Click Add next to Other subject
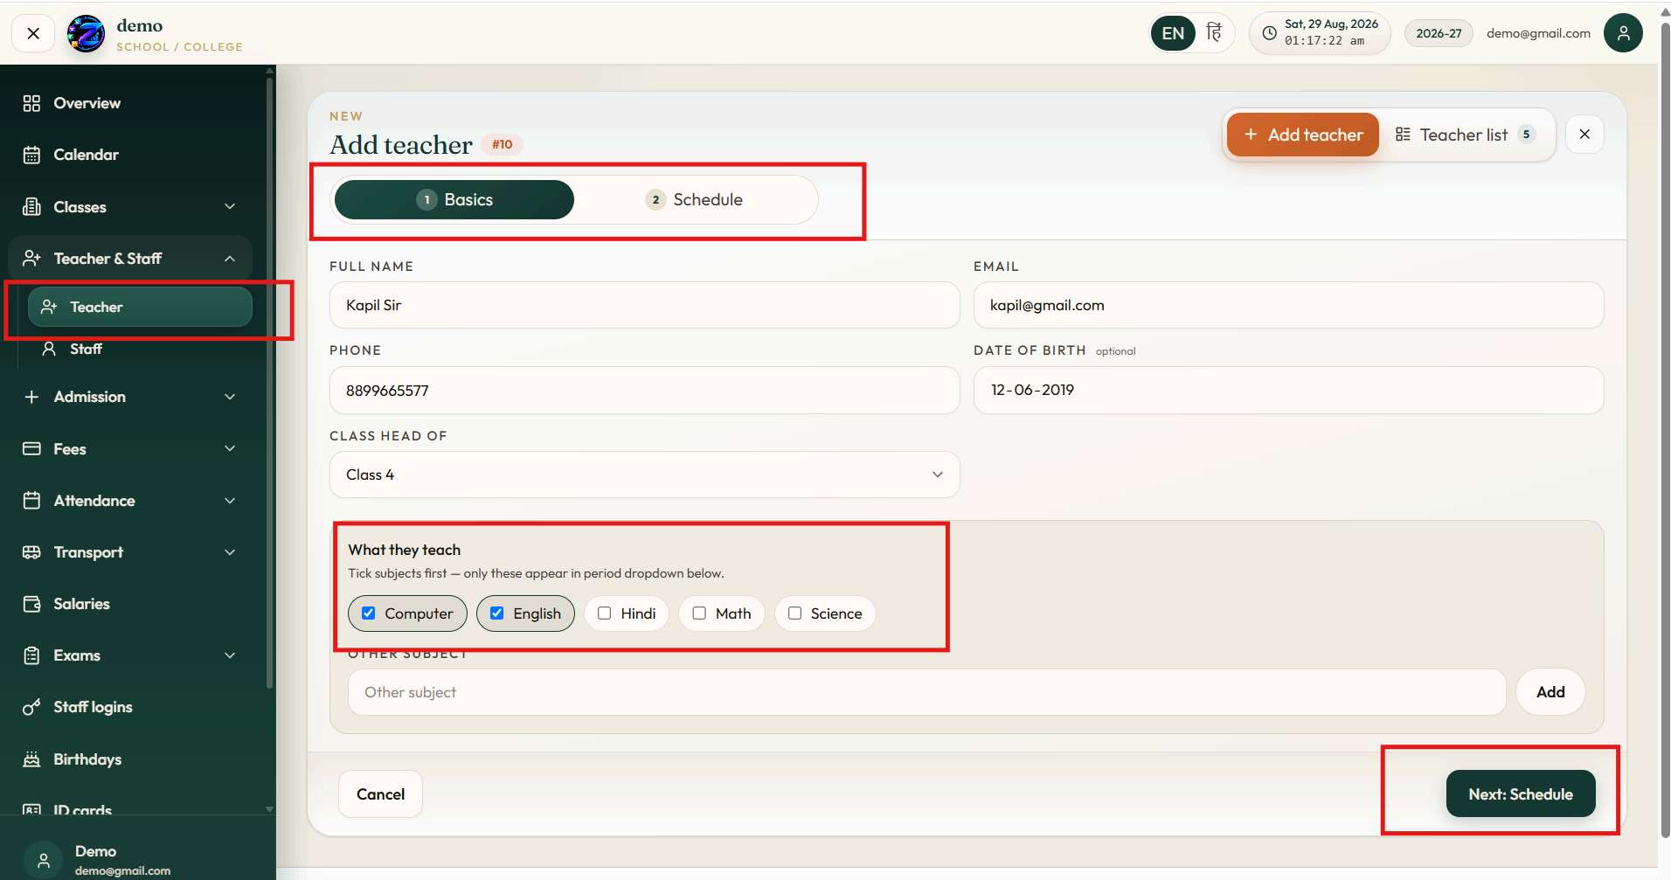 1550,692
